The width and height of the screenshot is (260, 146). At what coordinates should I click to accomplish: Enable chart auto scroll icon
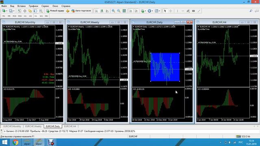click(x=131, y=11)
